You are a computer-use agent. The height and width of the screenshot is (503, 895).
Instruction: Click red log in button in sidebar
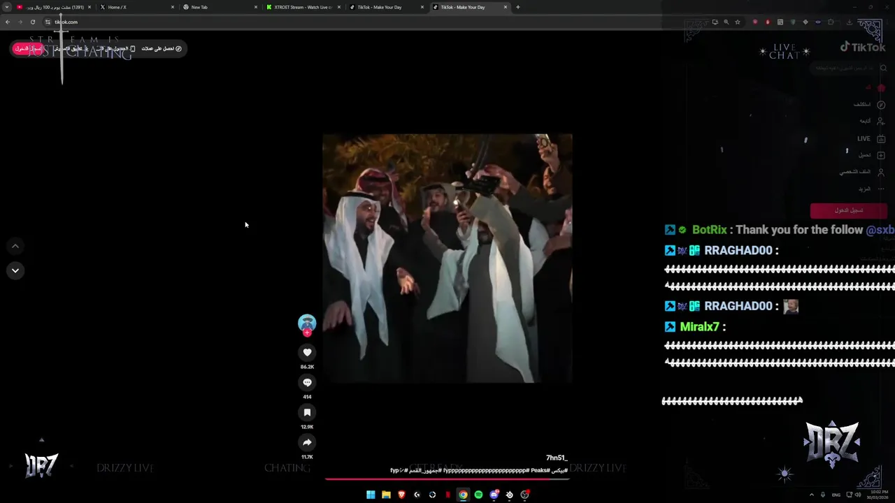(x=847, y=210)
